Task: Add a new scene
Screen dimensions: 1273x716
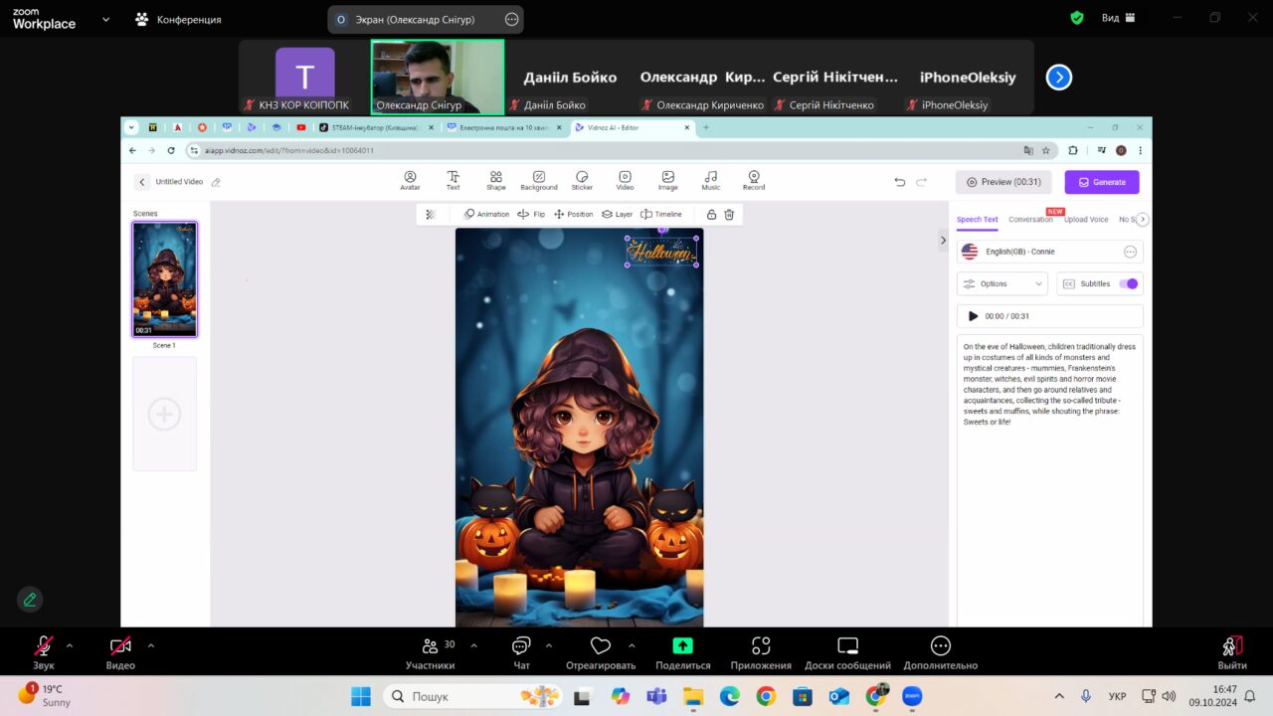Action: (x=164, y=414)
